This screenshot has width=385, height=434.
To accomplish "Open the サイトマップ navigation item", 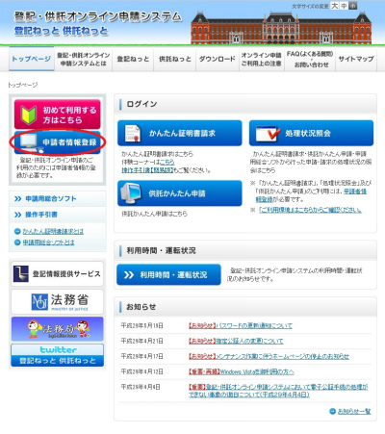I will click(x=356, y=59).
